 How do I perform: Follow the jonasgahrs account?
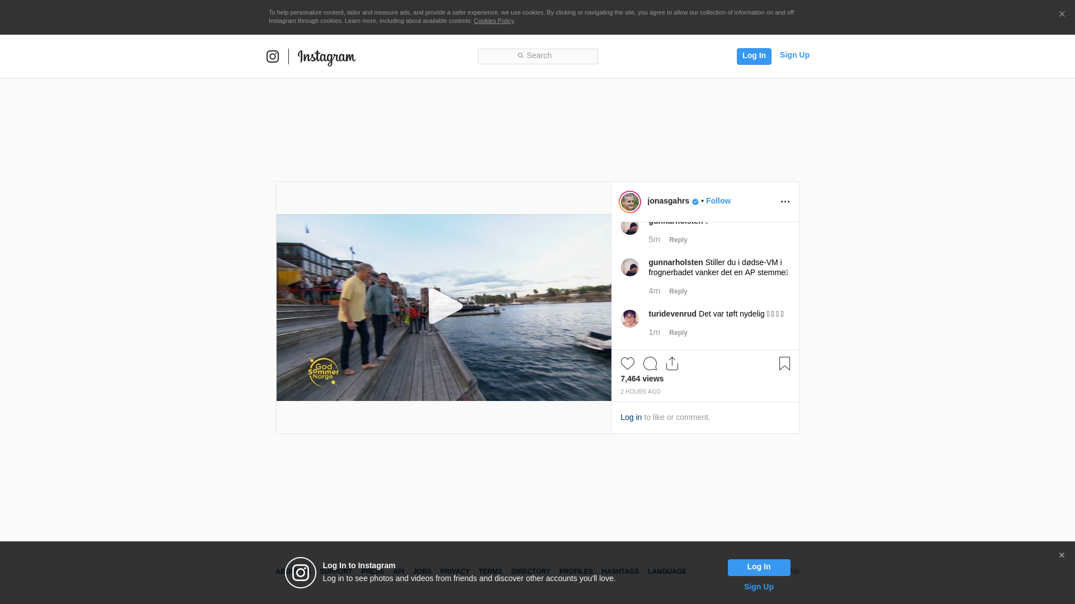pos(718,201)
